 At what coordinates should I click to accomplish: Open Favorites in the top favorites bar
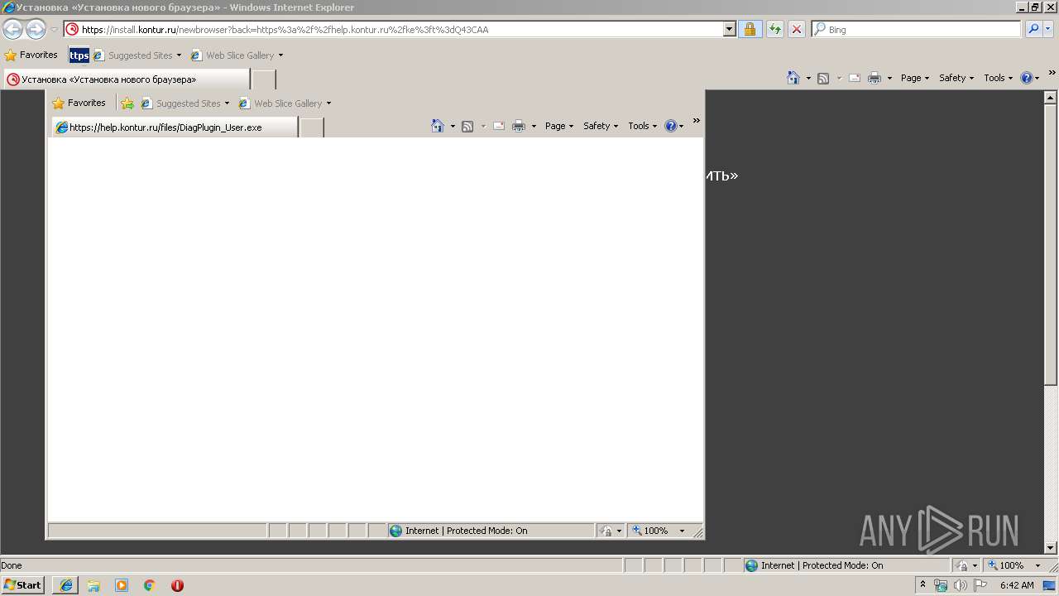point(31,55)
